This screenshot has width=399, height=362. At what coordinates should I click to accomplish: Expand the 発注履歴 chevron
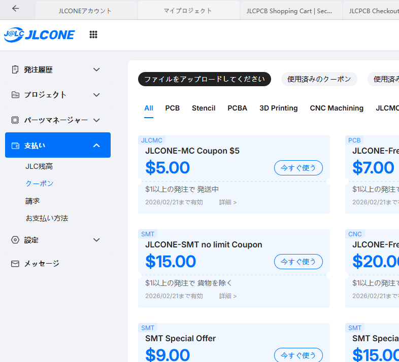[x=96, y=69]
